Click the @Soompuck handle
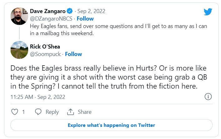 tap(45, 54)
